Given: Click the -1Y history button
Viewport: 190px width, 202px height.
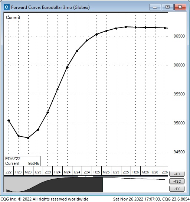Looking at the screenshot, I should [177, 189].
